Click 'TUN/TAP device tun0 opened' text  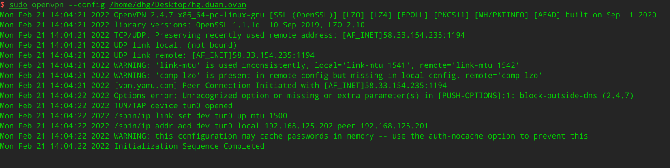coord(173,106)
